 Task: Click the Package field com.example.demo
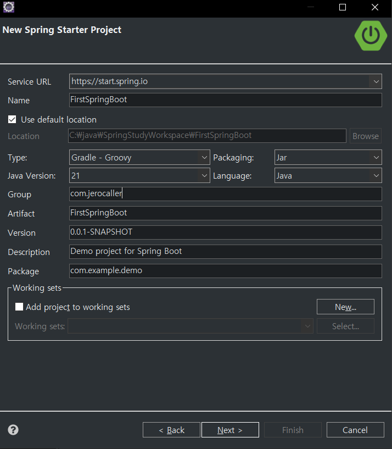(226, 270)
